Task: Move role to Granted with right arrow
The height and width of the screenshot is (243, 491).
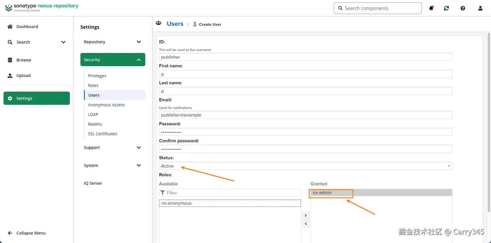Action: (306, 215)
